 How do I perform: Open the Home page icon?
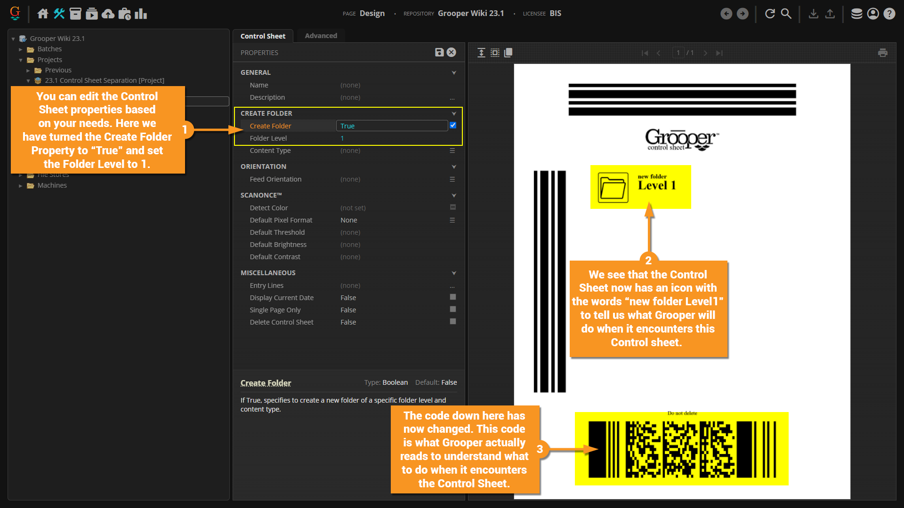(43, 14)
